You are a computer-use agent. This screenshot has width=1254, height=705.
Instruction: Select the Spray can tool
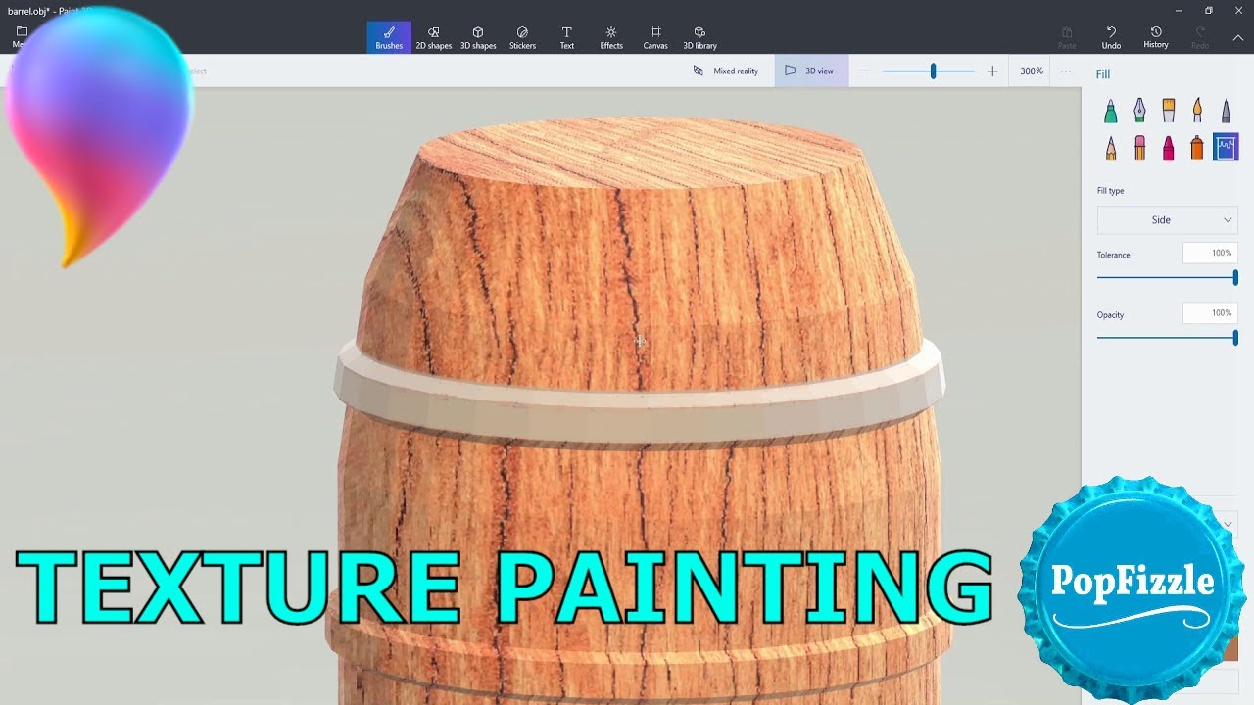click(x=1197, y=148)
